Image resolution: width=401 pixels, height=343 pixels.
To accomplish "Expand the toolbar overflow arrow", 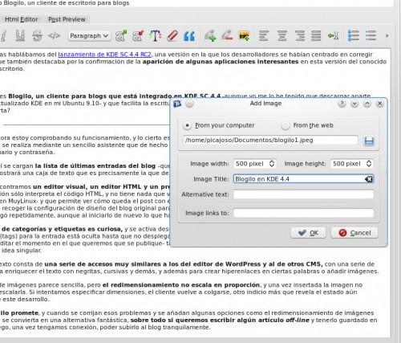I will coord(387,35).
